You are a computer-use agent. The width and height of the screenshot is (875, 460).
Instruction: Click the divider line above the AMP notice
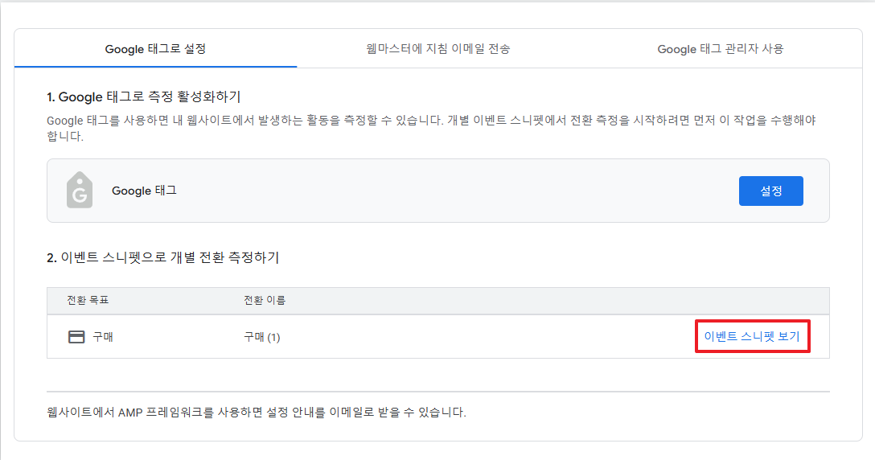click(x=437, y=392)
